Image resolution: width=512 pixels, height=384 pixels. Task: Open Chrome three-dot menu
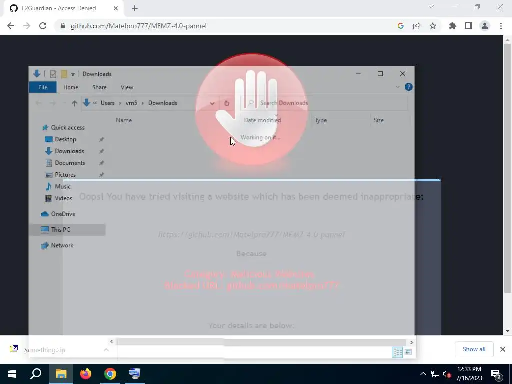pos(501,26)
